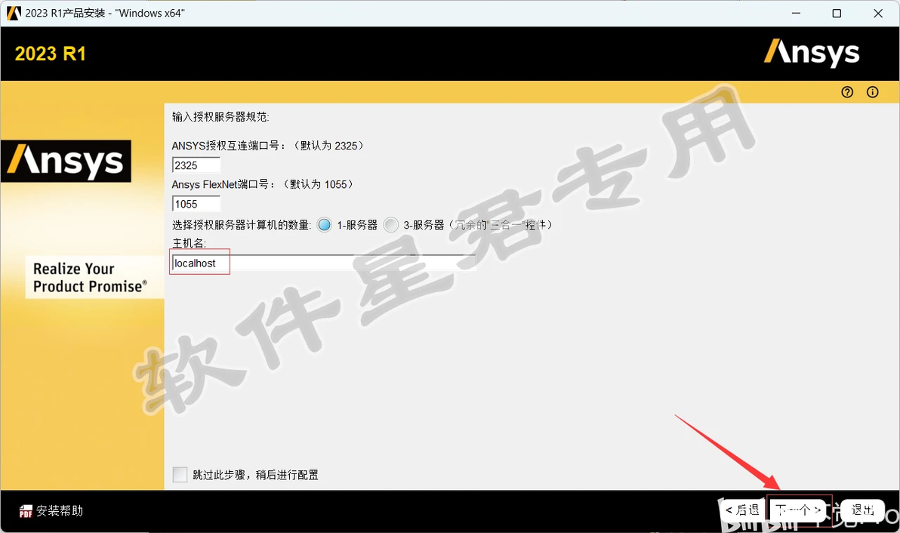Click the 下一个 > button
This screenshot has width=900, height=533.
coord(798,510)
